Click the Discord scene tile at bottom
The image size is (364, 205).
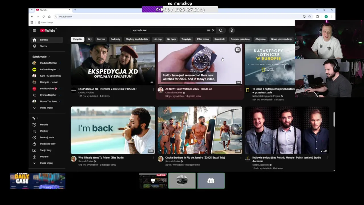[x=211, y=181]
